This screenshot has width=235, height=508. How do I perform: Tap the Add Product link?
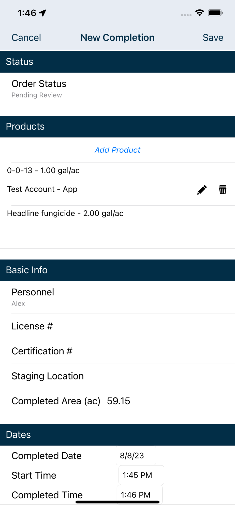pos(118,150)
